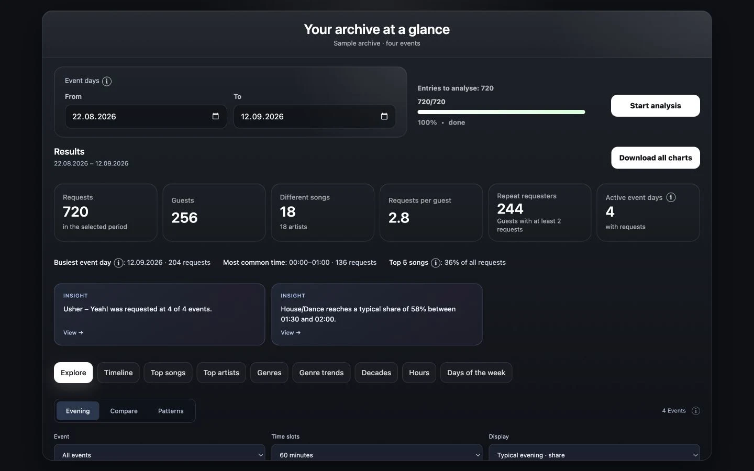Click the text 'Entries to analyse: 720'
Viewport: 754px width, 471px height.
tap(456, 88)
